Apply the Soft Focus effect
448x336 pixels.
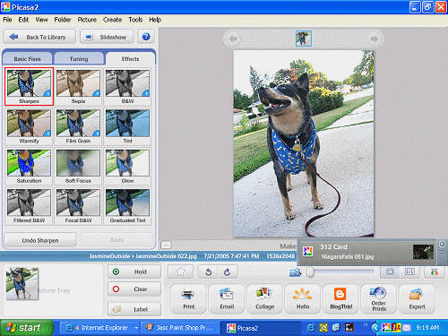[78, 166]
